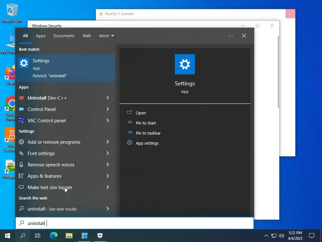
Task: Switch to Windows Security shield taskbar icon
Action: tap(100, 236)
